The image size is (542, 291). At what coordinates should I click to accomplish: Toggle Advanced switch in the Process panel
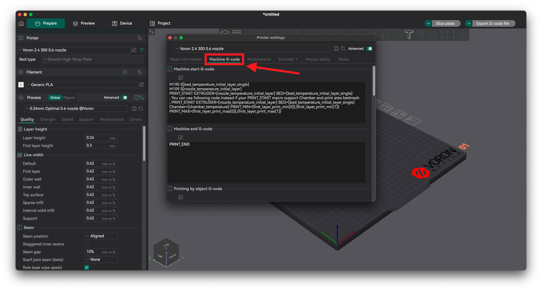(124, 97)
